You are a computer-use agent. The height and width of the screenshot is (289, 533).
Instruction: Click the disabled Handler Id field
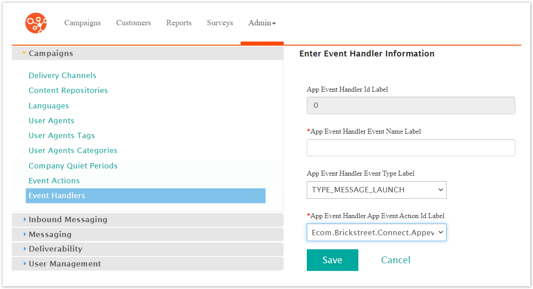pyautogui.click(x=411, y=106)
